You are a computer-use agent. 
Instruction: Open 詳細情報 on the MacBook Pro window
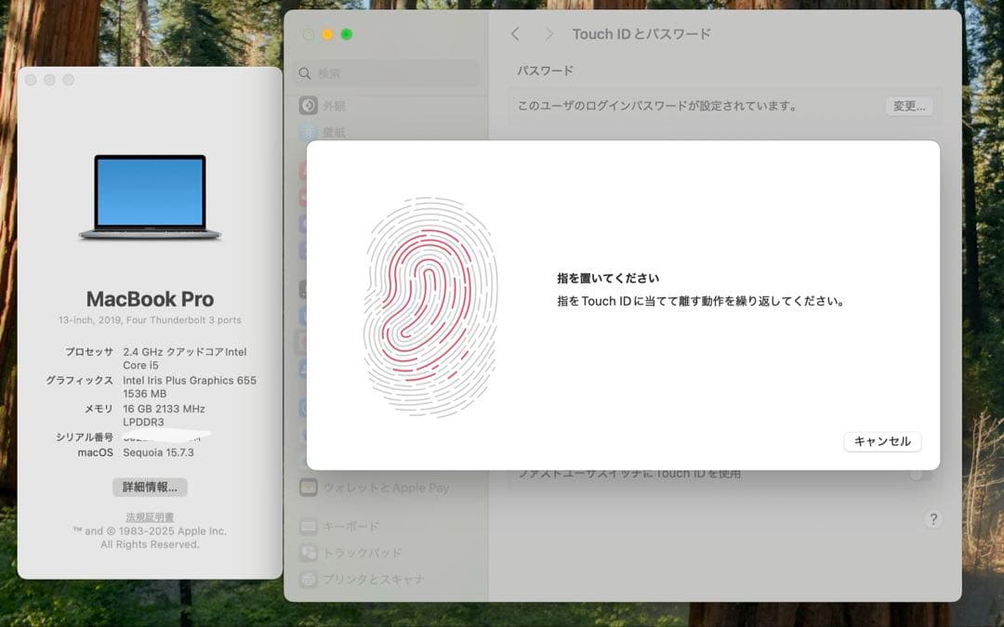tap(150, 487)
